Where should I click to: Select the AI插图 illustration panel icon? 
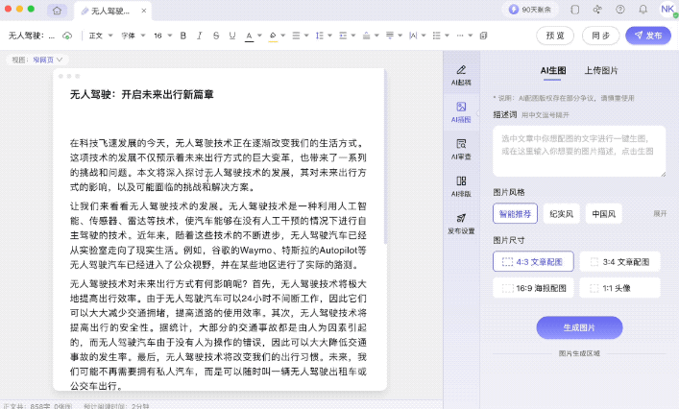(x=461, y=112)
